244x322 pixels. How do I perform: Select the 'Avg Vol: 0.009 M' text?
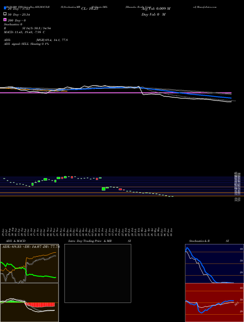[x=156, y=9]
